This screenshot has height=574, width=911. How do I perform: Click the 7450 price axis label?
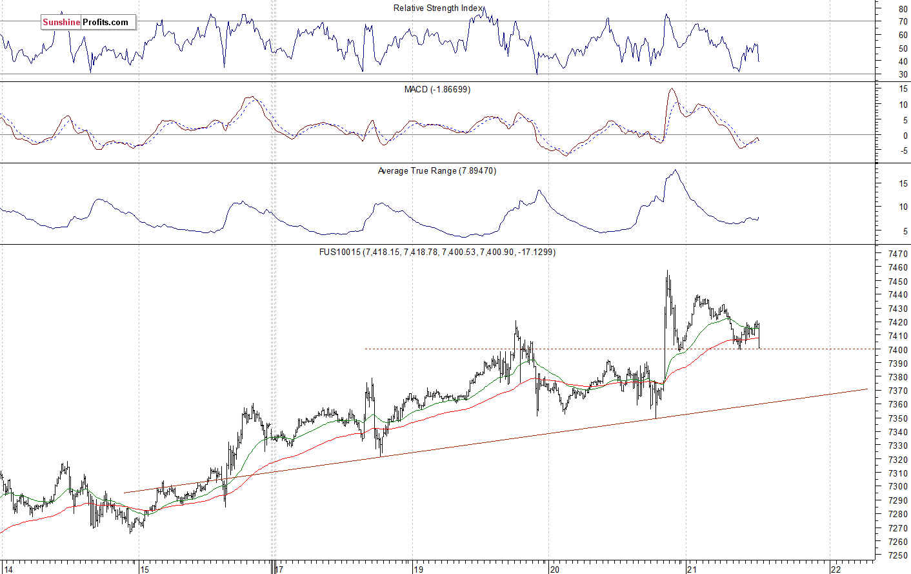pyautogui.click(x=898, y=282)
